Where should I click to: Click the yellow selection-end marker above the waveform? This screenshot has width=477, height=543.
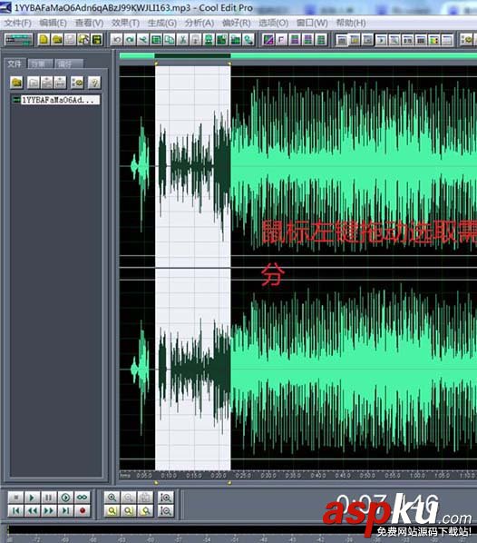pyautogui.click(x=229, y=64)
